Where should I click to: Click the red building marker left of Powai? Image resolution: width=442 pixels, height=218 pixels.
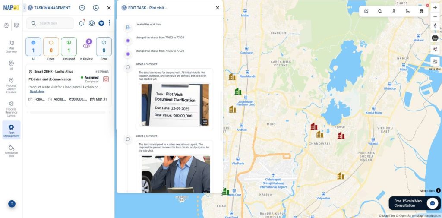click(x=314, y=126)
